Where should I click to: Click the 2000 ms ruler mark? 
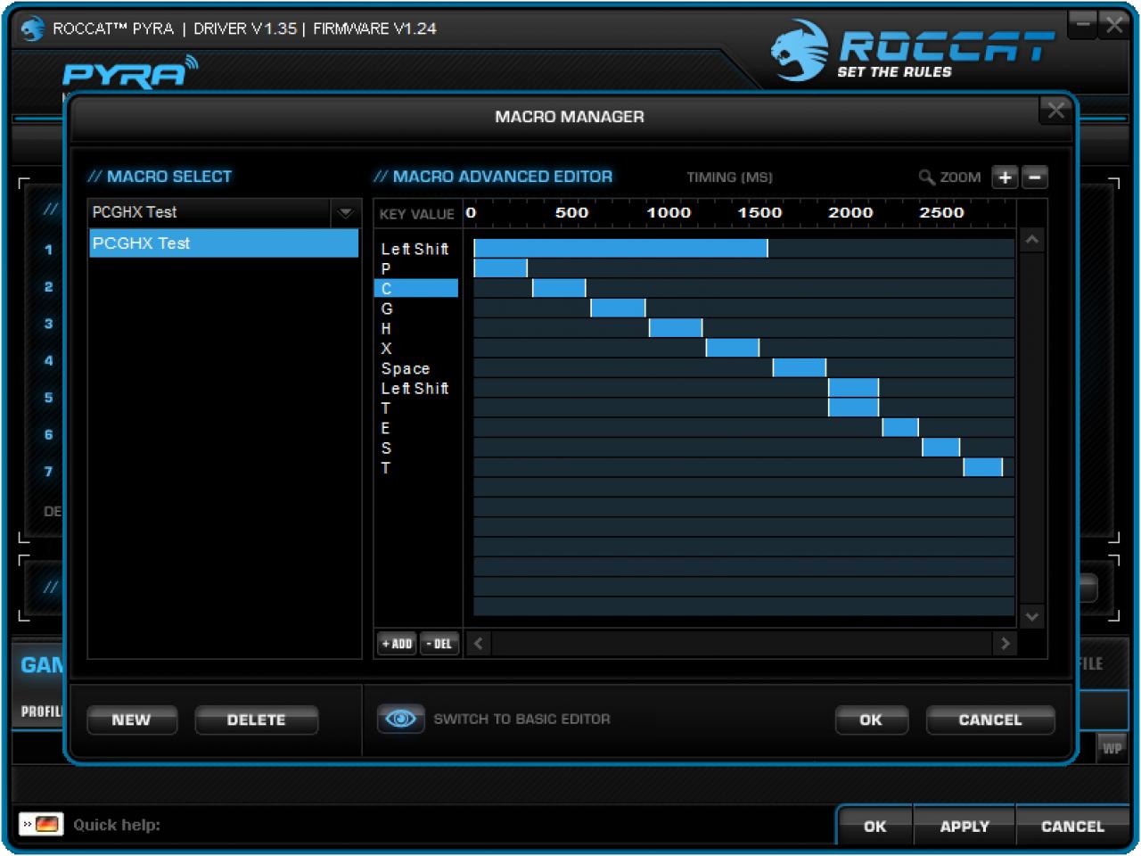(850, 213)
